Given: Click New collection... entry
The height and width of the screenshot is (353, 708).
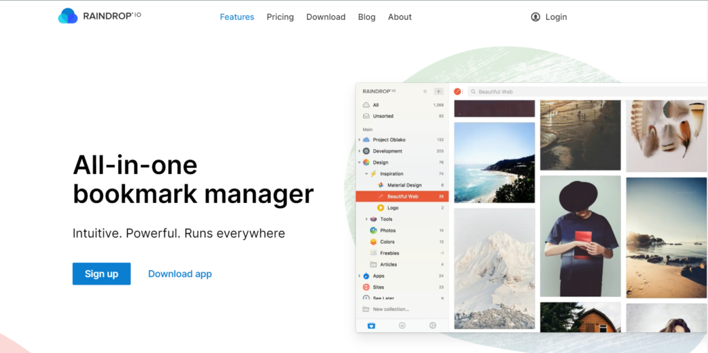Looking at the screenshot, I should [x=391, y=309].
